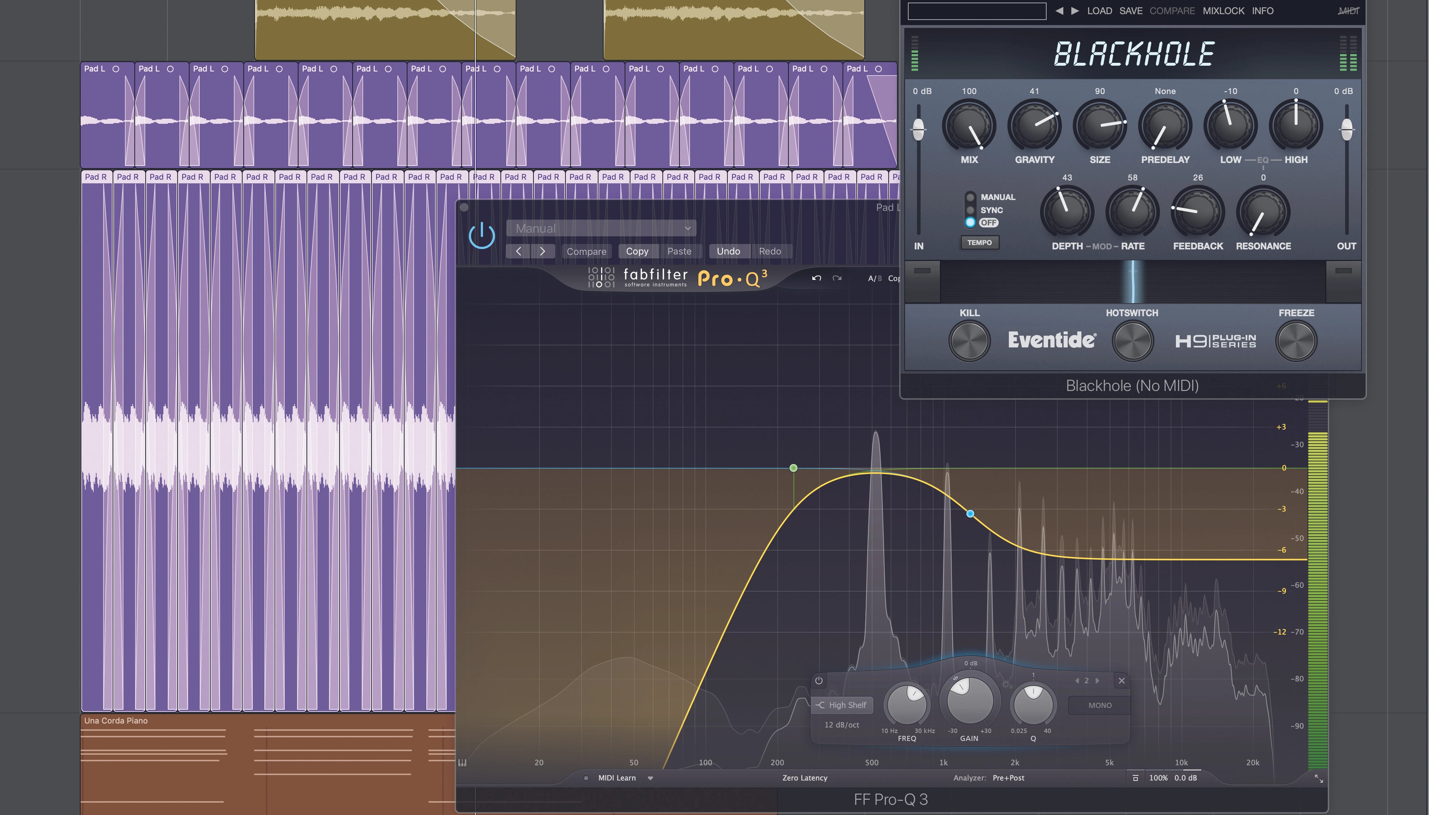Toggle the Pro-Q 3 plugin power button

pos(482,236)
